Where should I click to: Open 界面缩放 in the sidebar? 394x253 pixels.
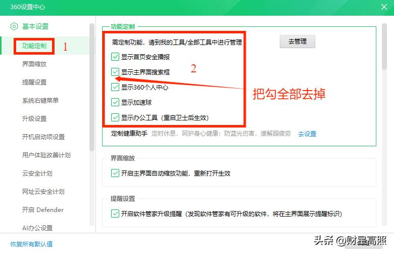(34, 64)
